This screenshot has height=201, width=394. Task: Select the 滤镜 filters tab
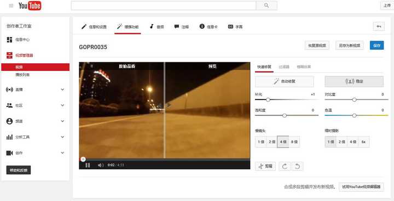[x=284, y=67]
